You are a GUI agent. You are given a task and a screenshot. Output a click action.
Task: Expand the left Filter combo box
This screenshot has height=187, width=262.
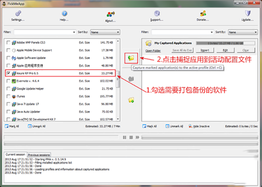click(74, 32)
